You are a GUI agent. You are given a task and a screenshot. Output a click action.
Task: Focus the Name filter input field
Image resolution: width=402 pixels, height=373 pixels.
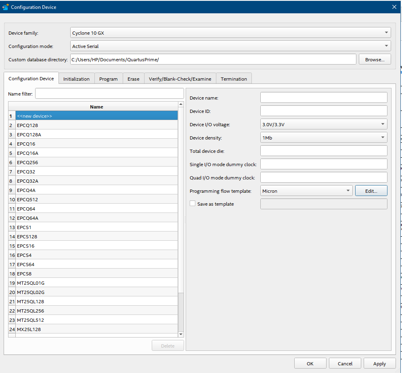(109, 94)
